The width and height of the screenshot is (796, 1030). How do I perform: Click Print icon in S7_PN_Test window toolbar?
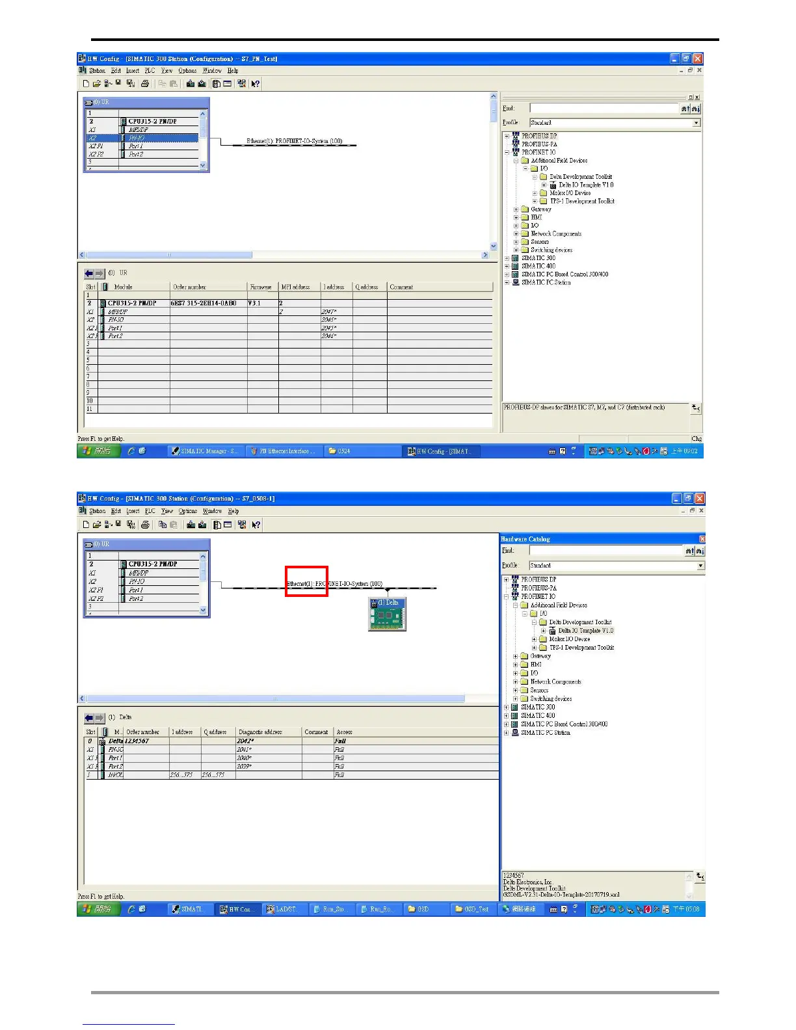click(x=145, y=84)
